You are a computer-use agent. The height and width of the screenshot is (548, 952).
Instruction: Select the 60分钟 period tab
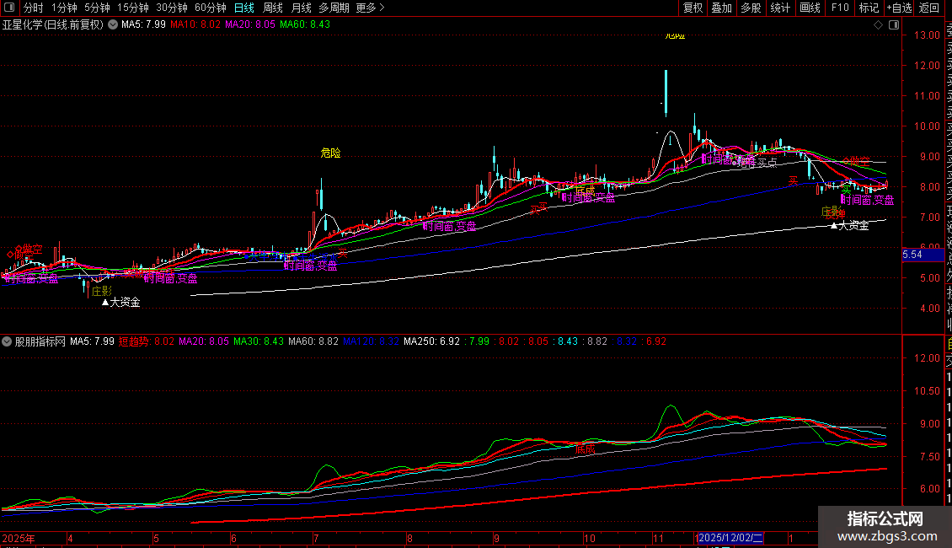click(x=210, y=8)
